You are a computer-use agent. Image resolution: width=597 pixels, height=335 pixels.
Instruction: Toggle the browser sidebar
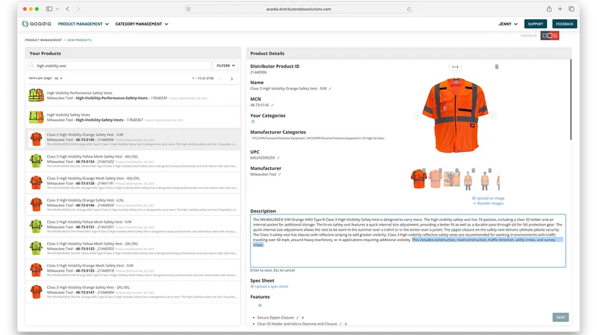point(49,9)
